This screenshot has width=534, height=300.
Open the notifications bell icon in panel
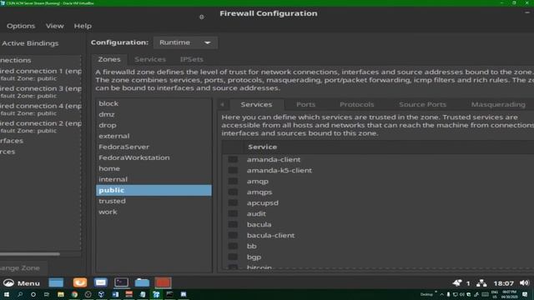(456, 283)
